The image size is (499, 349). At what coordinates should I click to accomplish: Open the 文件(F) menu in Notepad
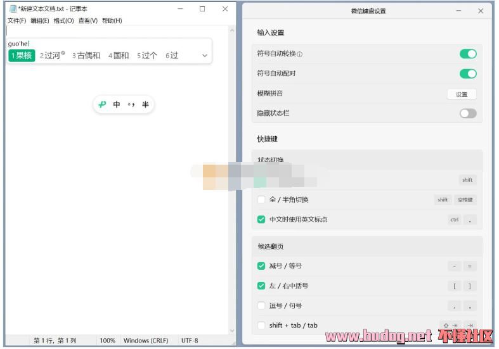point(16,21)
